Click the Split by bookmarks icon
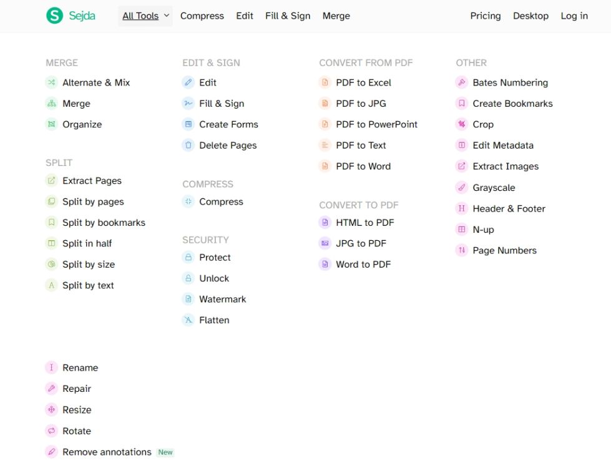The height and width of the screenshot is (468, 611). tap(51, 223)
